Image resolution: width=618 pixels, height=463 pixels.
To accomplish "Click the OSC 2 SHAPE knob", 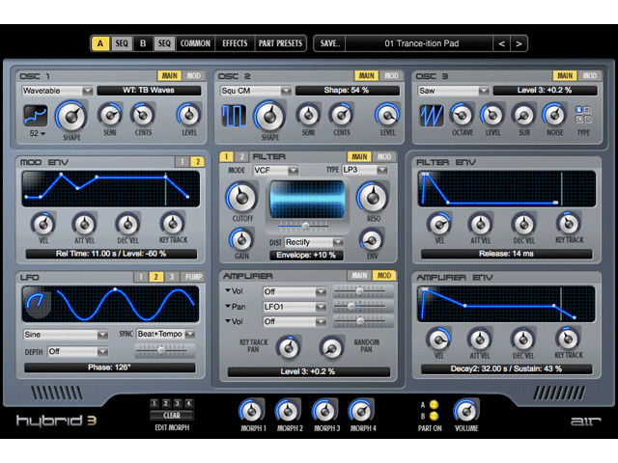I will (269, 117).
